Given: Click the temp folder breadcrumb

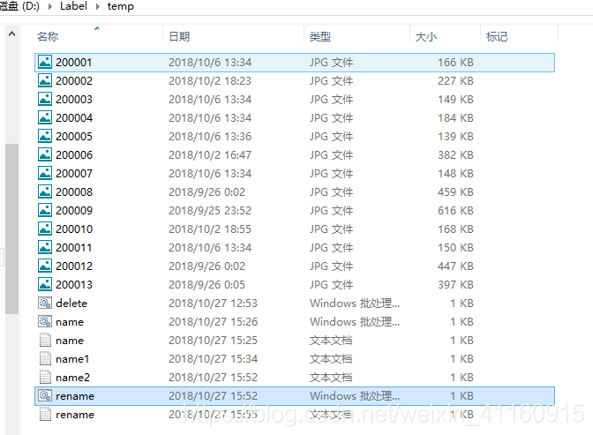Looking at the screenshot, I should [x=121, y=6].
